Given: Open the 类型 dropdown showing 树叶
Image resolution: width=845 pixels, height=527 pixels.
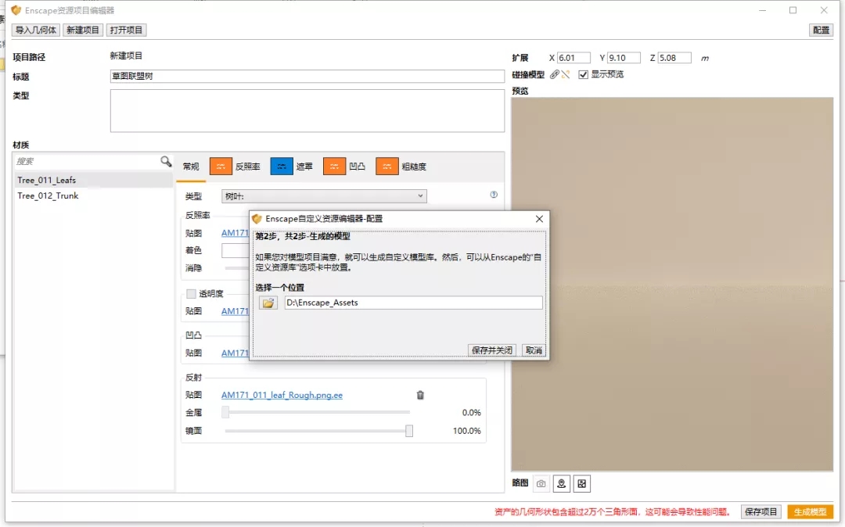Looking at the screenshot, I should coord(324,195).
